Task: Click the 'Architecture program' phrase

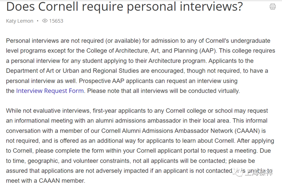Action: pos(177,61)
